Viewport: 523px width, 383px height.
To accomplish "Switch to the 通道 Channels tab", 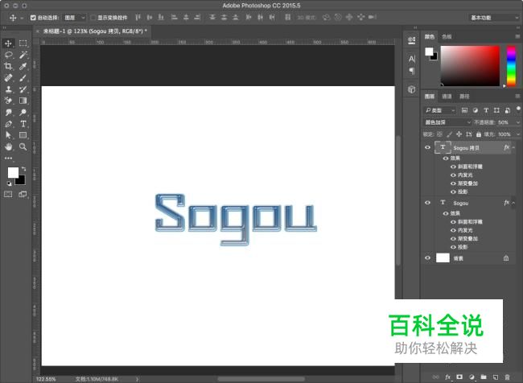I will click(447, 97).
